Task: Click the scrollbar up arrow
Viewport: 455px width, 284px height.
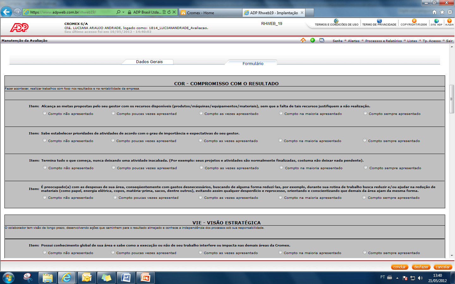Action: 452,47
